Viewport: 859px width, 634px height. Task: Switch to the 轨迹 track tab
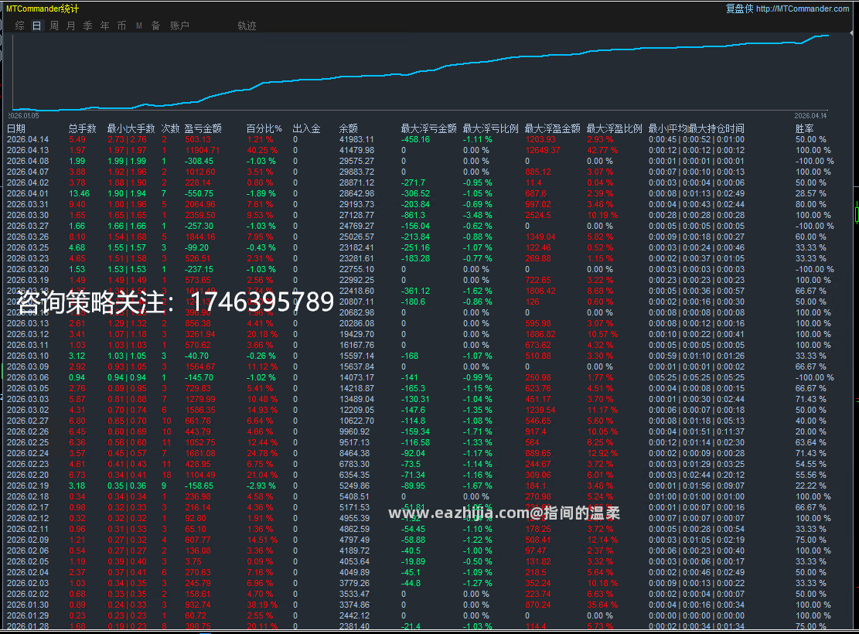[x=247, y=26]
